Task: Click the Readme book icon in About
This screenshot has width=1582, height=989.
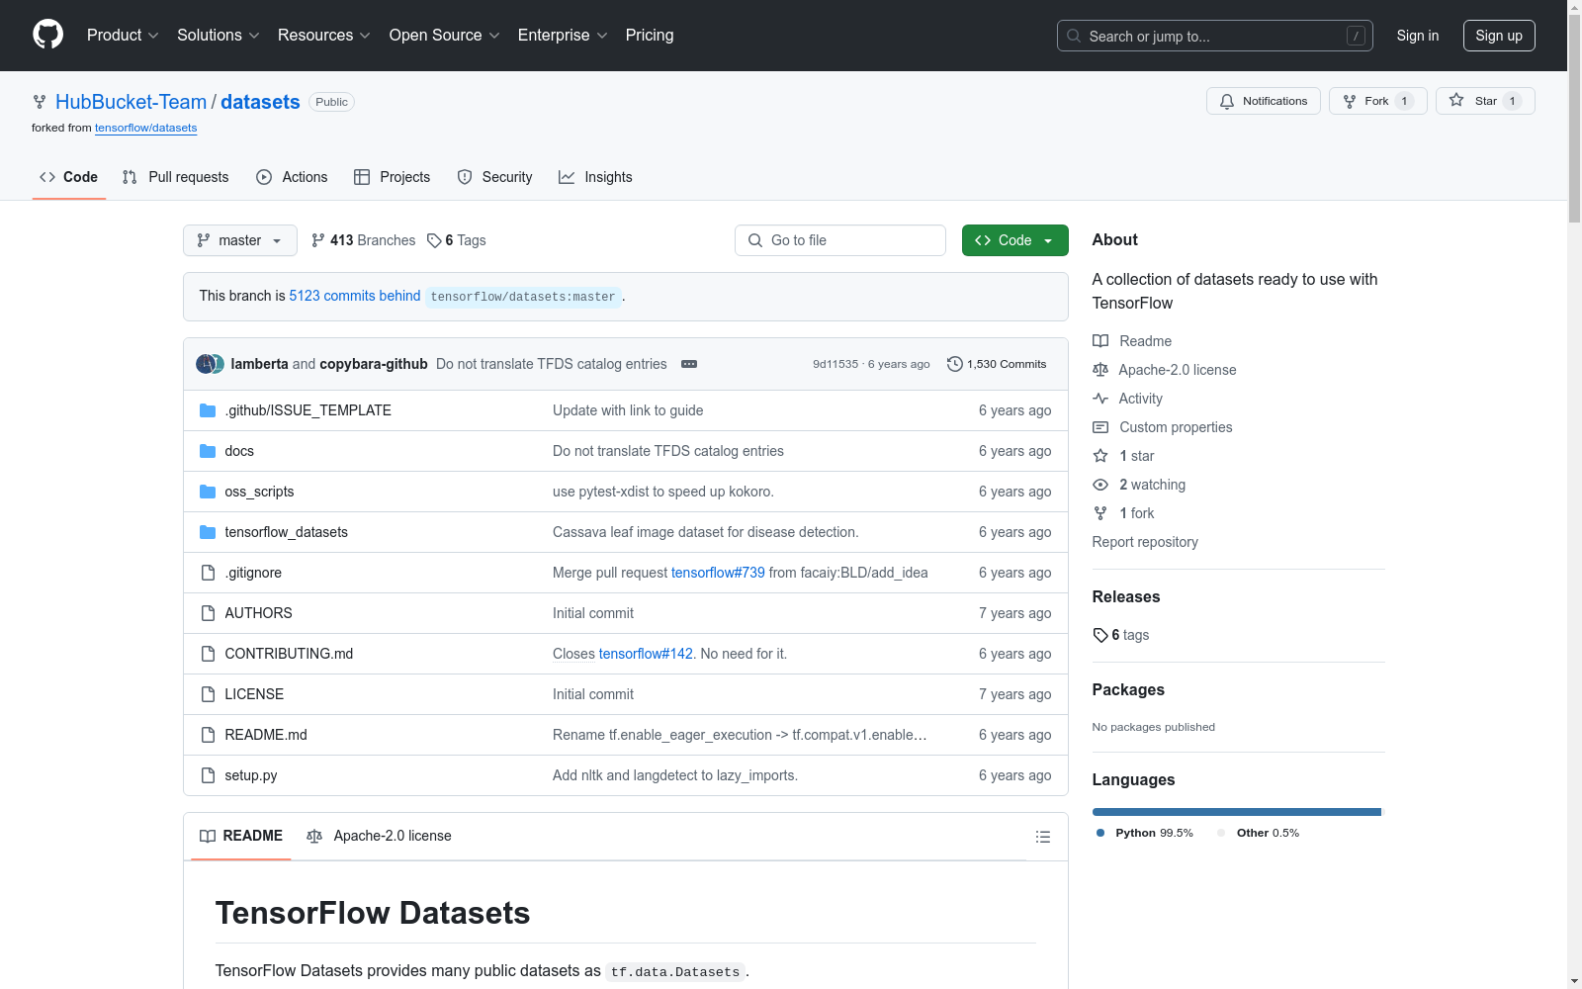Action: click(1100, 341)
